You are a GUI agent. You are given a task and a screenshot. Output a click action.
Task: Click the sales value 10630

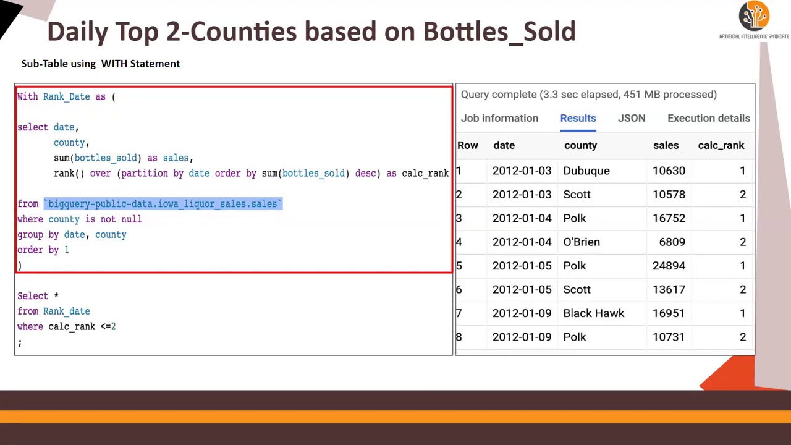click(x=669, y=171)
